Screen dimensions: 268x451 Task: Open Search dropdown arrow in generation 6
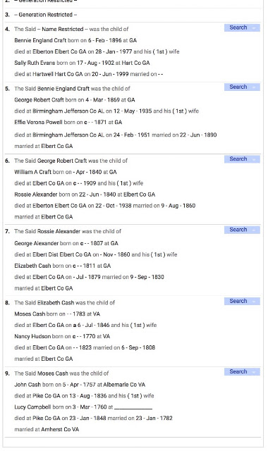[x=254, y=159]
